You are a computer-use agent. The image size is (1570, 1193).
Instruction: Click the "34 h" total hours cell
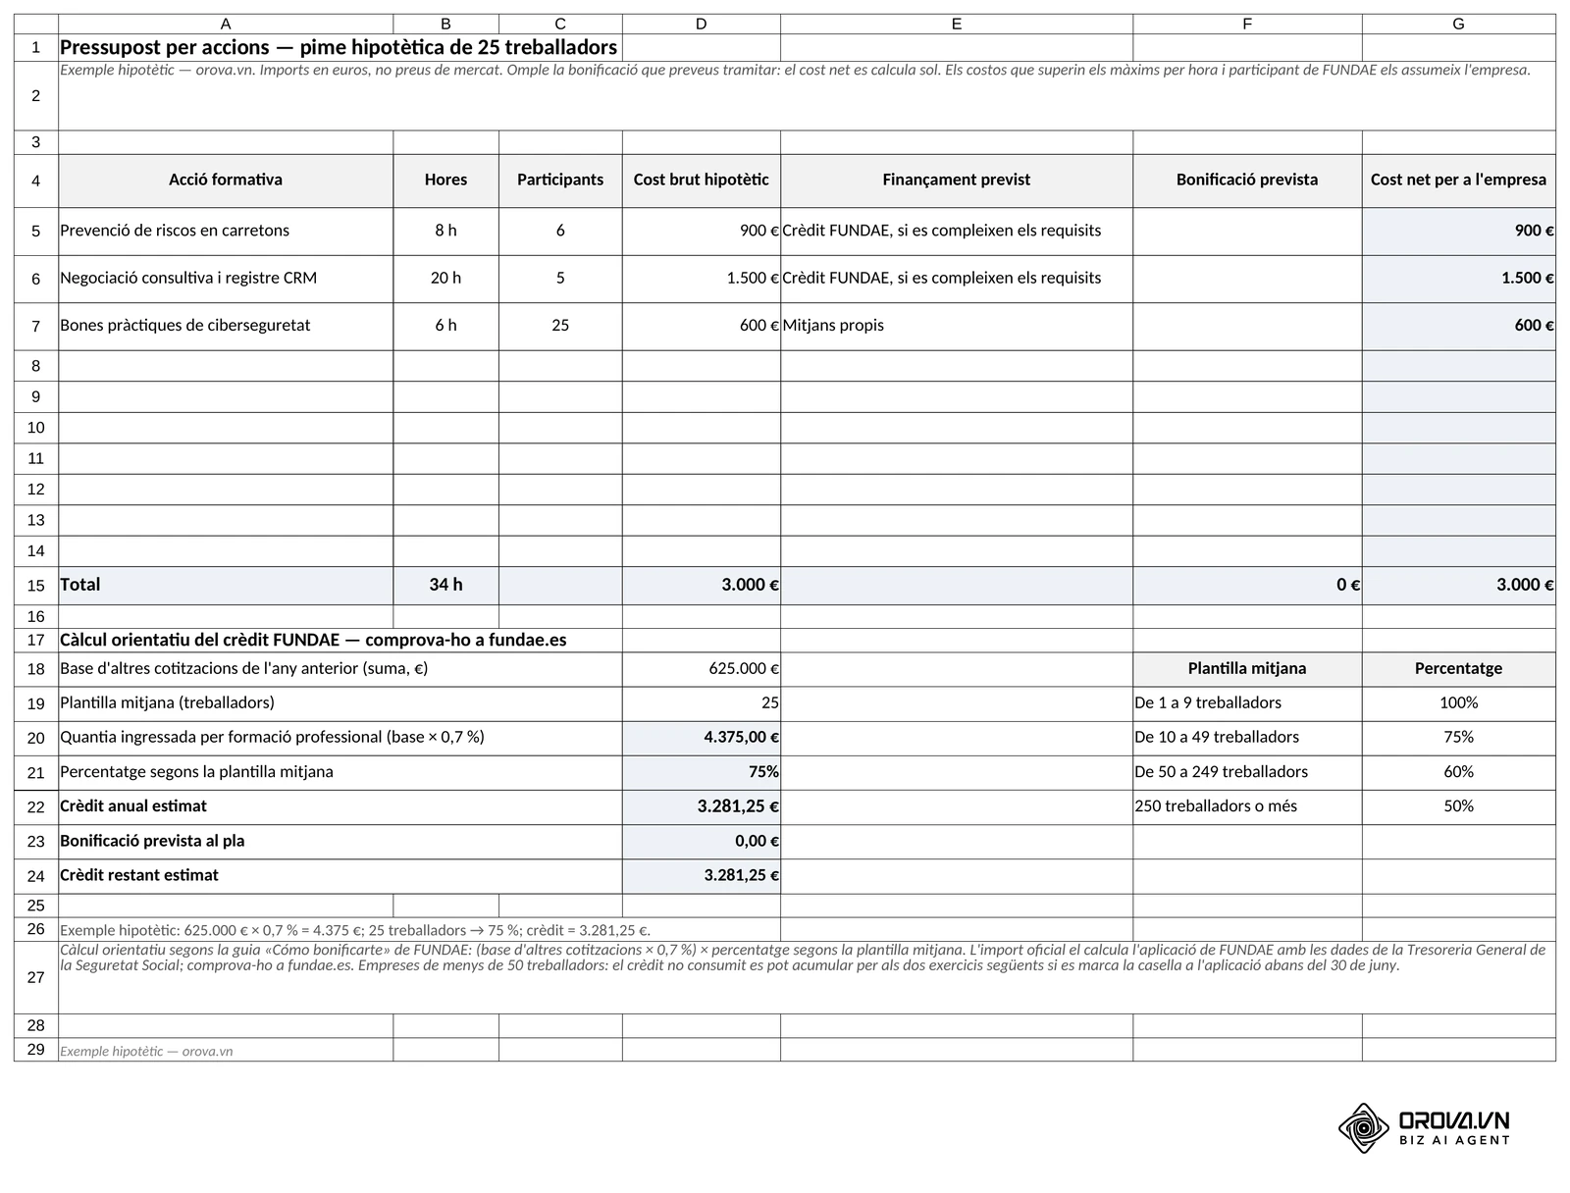(445, 586)
